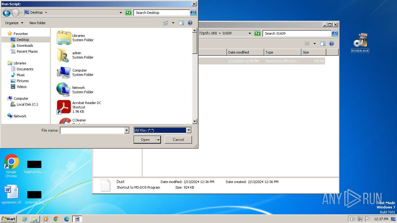Viewport: 397px width, 223px height.
Task: Click the Search Desktop magnifier icon
Action: coord(193,13)
